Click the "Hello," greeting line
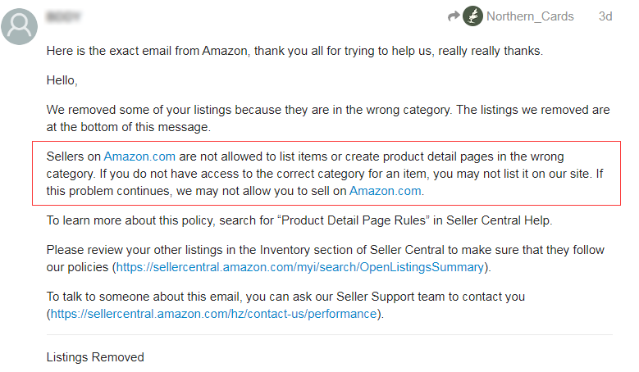 [62, 80]
